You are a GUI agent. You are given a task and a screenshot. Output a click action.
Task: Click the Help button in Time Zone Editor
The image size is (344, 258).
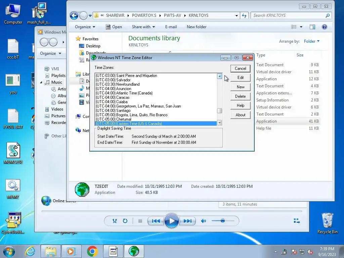click(241, 105)
